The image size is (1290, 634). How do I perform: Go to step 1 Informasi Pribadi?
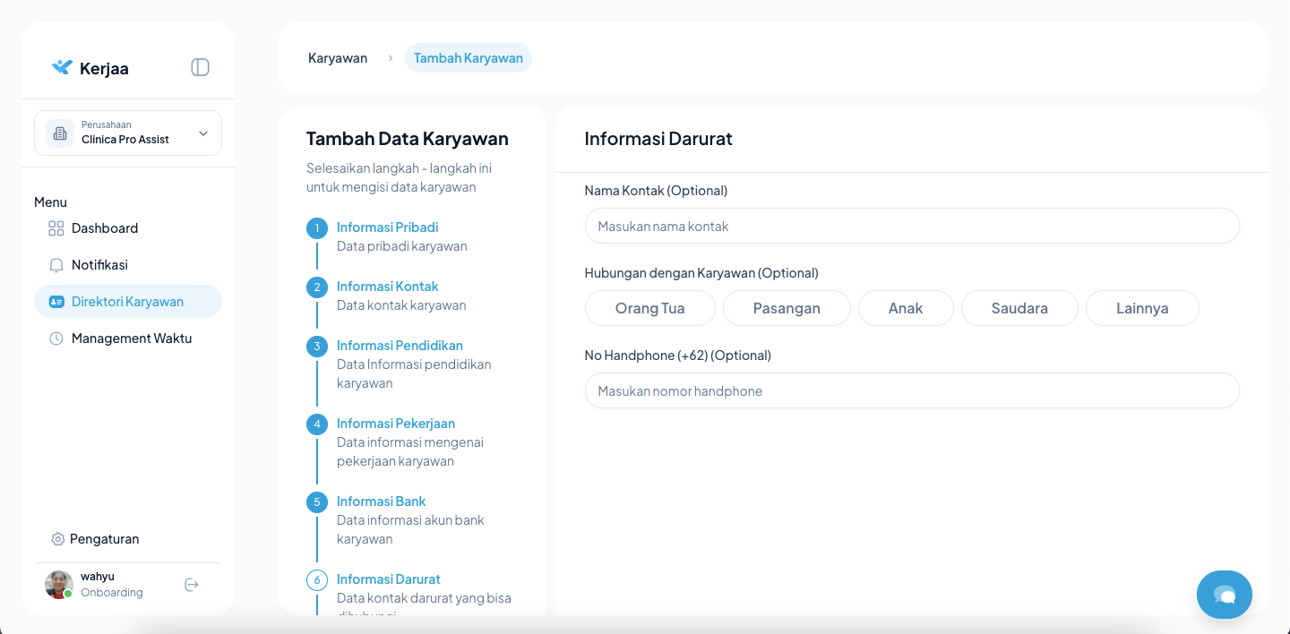point(387,227)
